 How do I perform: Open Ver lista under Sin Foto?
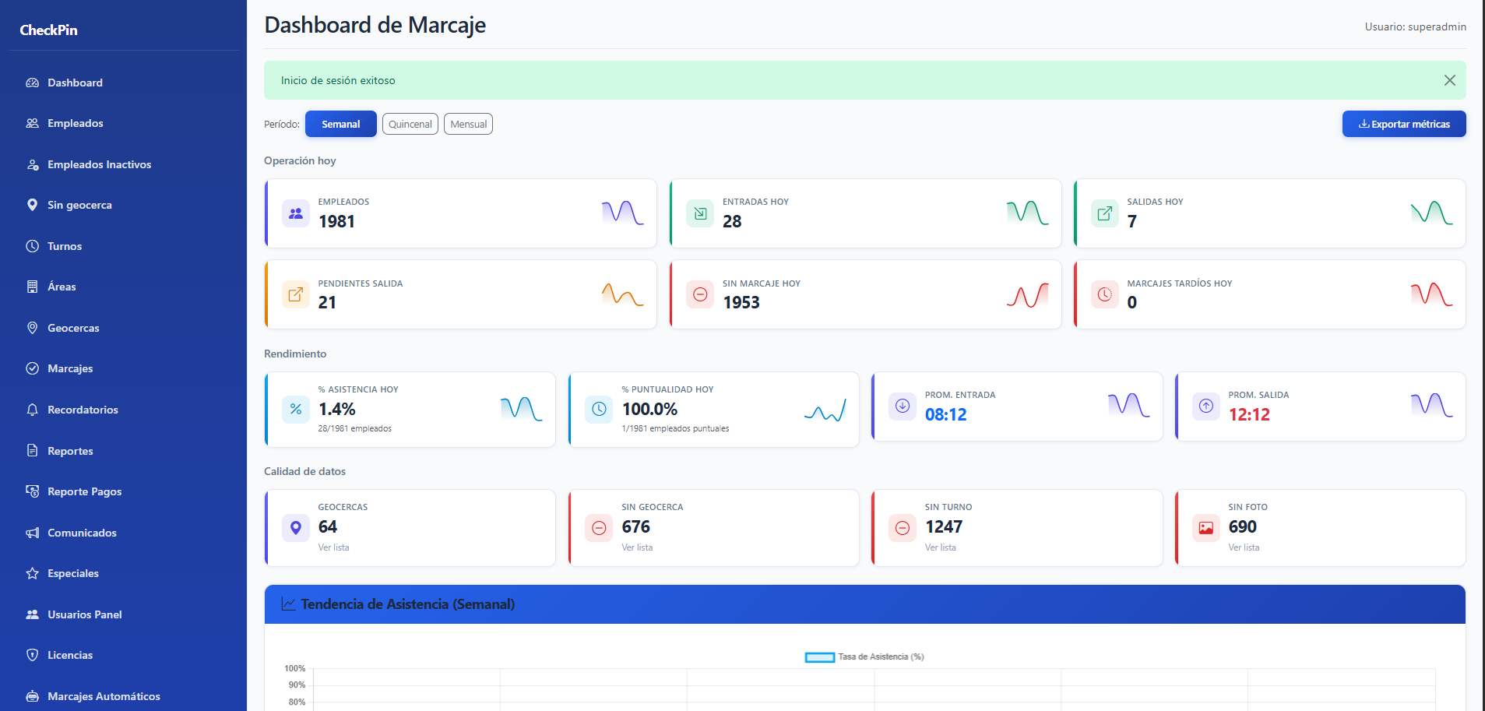tap(1244, 547)
